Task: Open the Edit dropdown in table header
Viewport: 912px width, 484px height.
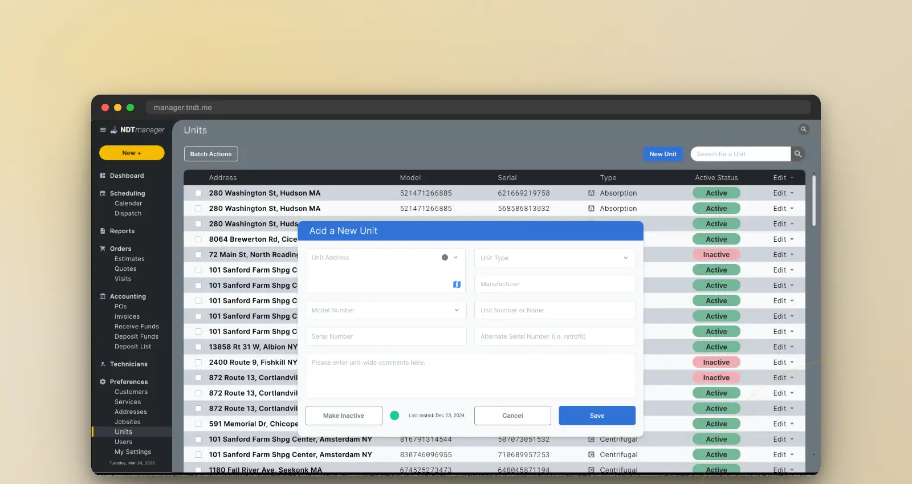Action: point(783,178)
